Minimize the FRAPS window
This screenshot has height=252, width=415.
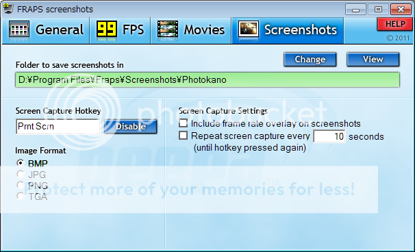point(355,10)
